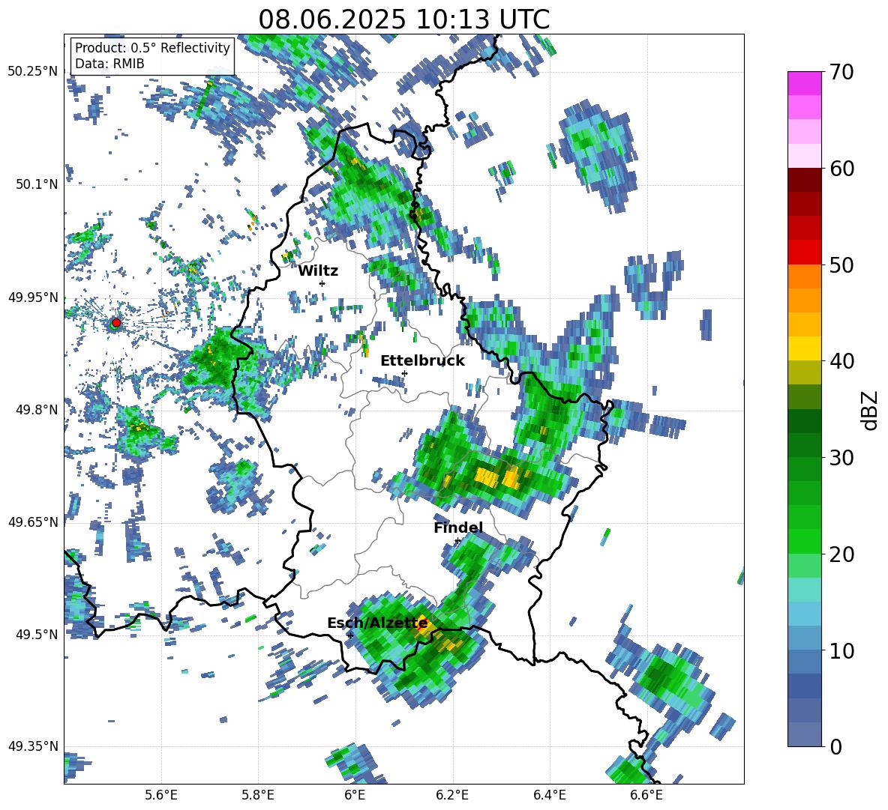Click the latitude label 50.25°N
This screenshot has height=810, width=888.
coord(33,72)
